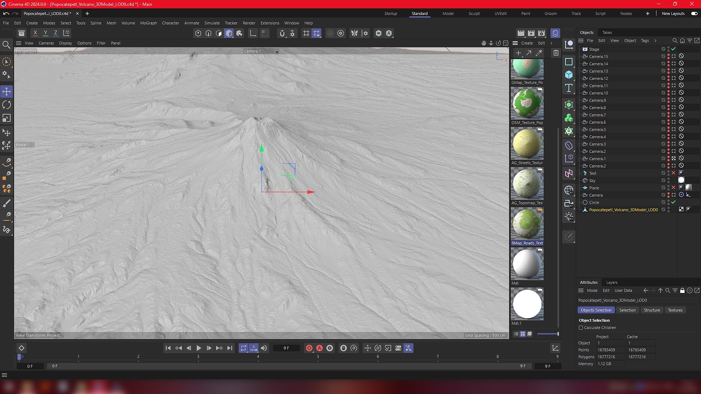Click Record Active Objects keyframe button
Image resolution: width=701 pixels, height=394 pixels.
pyautogui.click(x=309, y=348)
